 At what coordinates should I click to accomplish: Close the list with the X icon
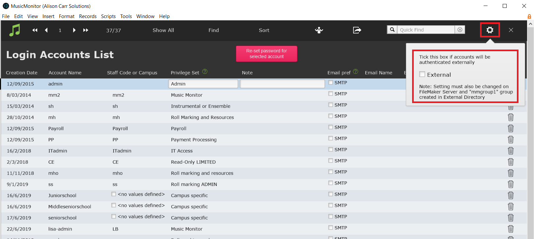click(511, 30)
